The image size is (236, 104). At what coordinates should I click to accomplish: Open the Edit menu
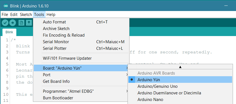14,15
